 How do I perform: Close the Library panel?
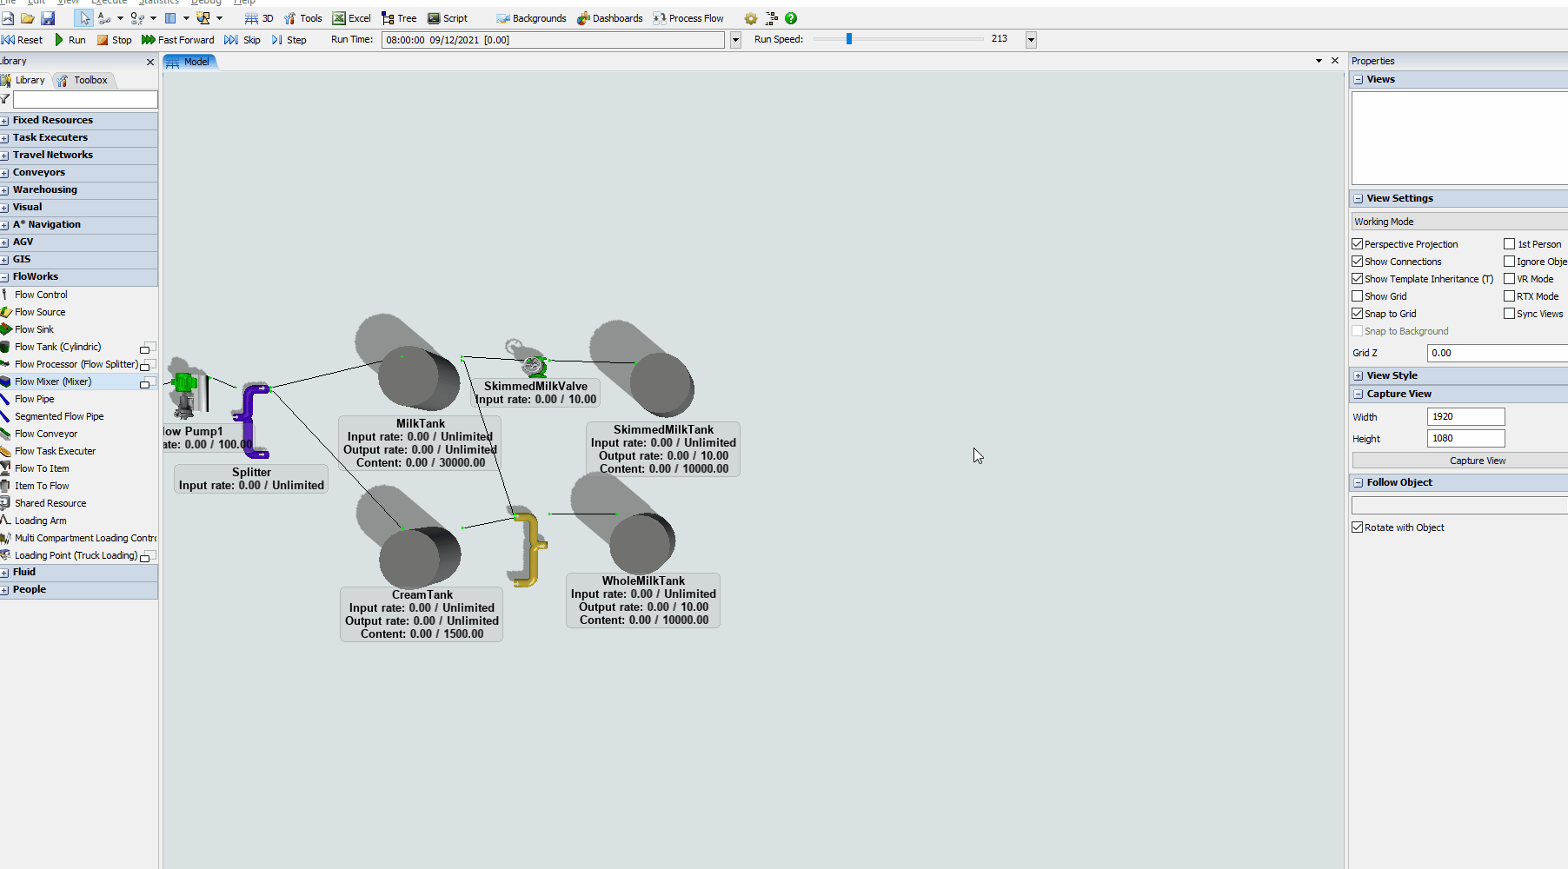click(150, 62)
